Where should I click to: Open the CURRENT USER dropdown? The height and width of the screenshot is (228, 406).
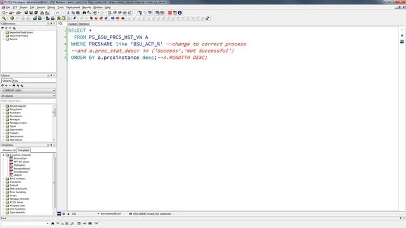pos(28,91)
